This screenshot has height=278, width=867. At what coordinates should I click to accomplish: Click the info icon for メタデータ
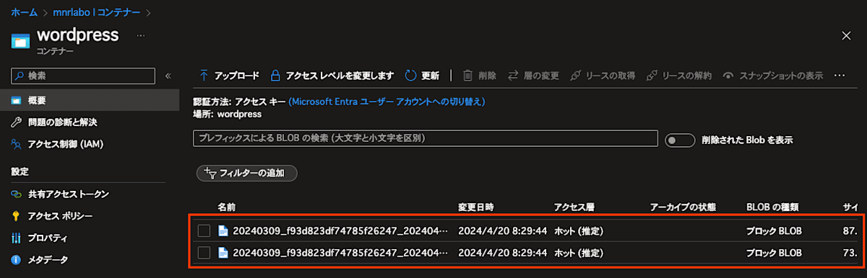click(x=16, y=259)
